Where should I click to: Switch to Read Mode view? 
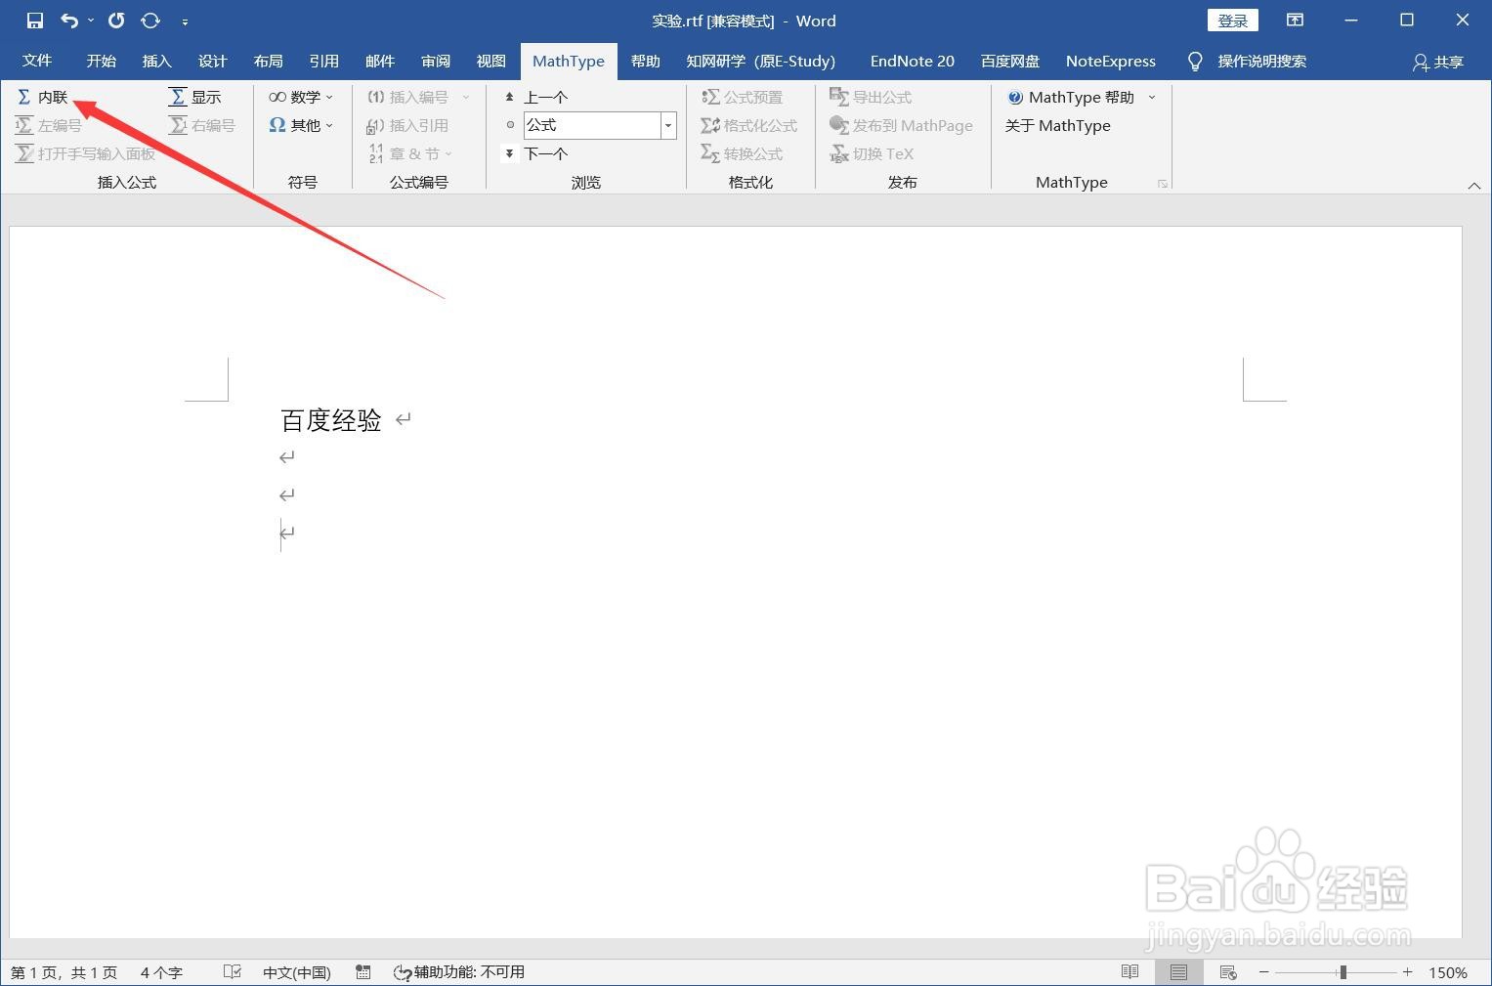[x=1130, y=972]
